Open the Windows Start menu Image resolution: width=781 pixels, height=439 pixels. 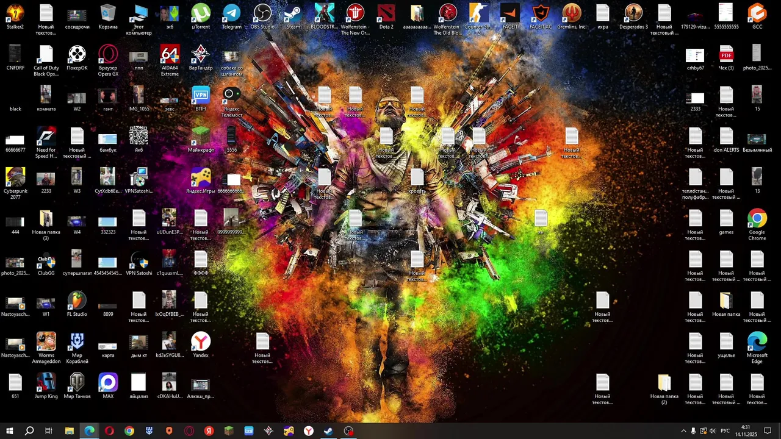(9, 431)
